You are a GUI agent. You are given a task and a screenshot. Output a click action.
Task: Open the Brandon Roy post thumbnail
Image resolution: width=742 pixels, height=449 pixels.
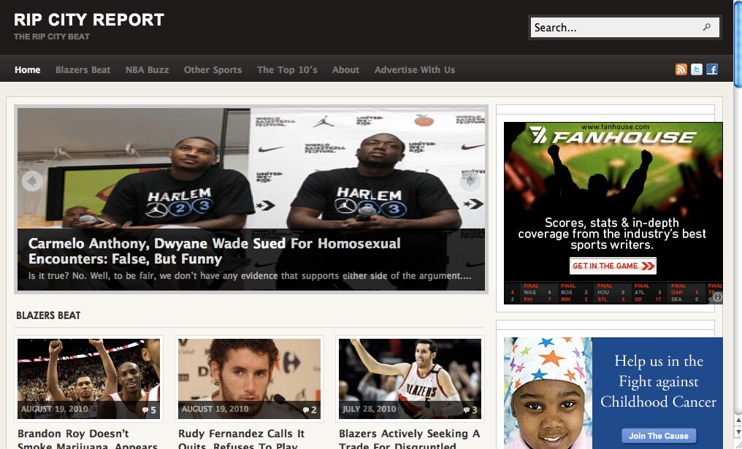click(x=88, y=378)
